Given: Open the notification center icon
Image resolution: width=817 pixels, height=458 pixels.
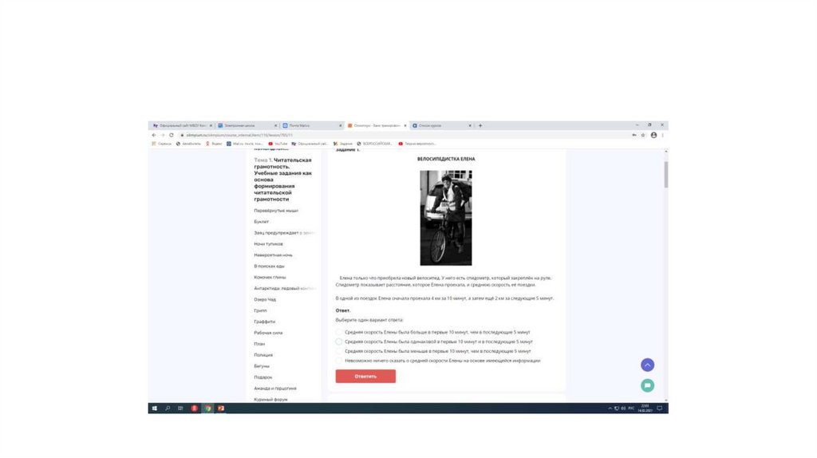Looking at the screenshot, I should point(660,409).
